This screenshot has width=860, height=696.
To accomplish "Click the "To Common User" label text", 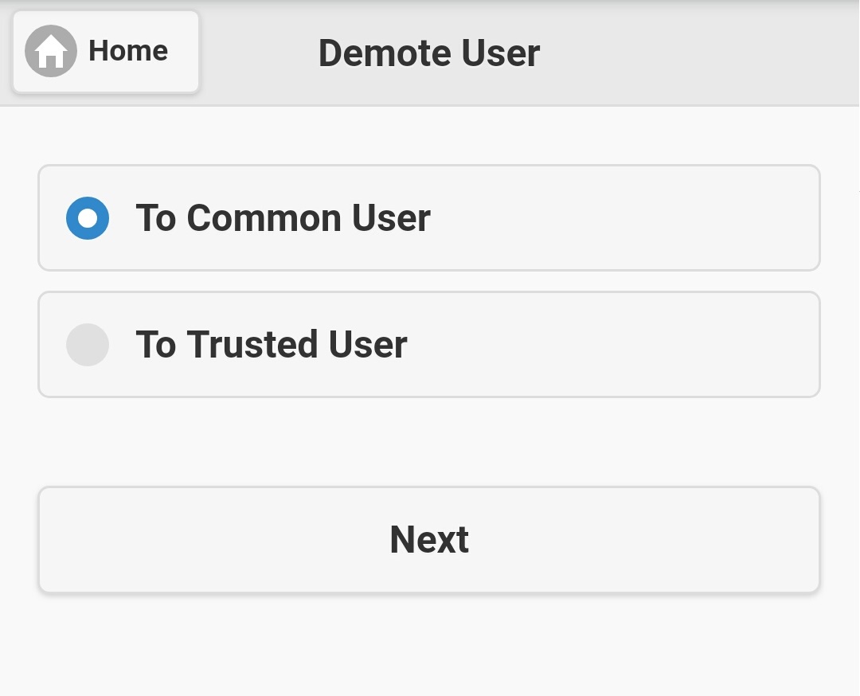I will coord(283,218).
